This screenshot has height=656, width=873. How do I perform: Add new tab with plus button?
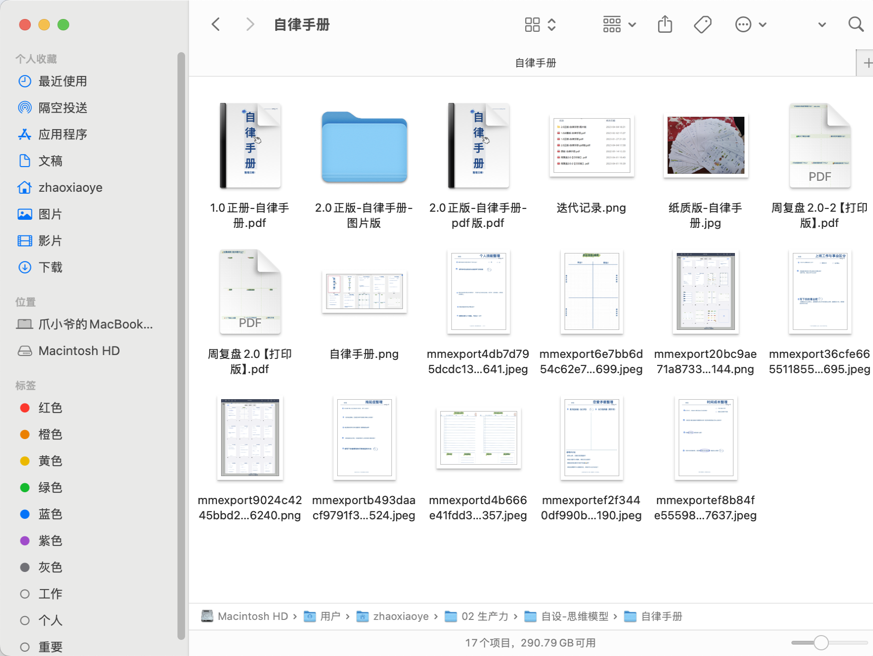[867, 63]
